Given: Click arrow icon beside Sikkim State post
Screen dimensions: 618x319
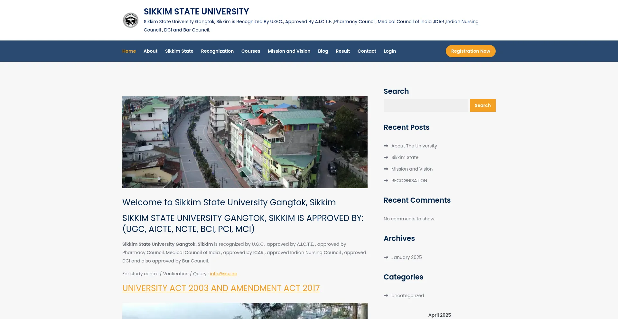Looking at the screenshot, I should [x=386, y=157].
